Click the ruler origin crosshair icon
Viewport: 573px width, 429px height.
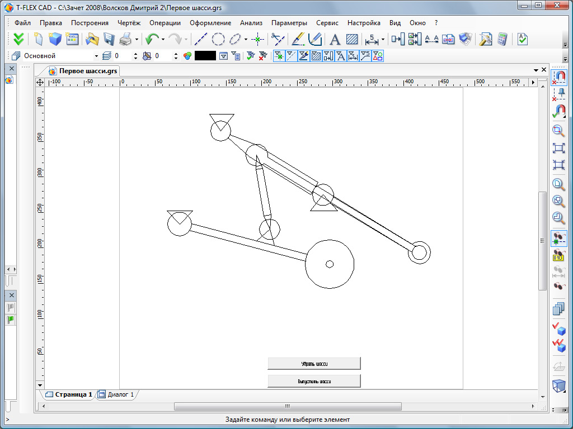40,82
